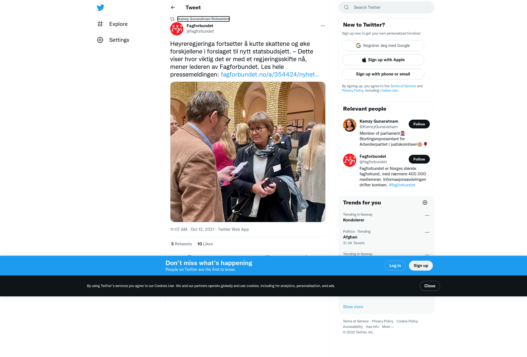
Task: Open more options for the Kondolerer trend
Action: [427, 215]
